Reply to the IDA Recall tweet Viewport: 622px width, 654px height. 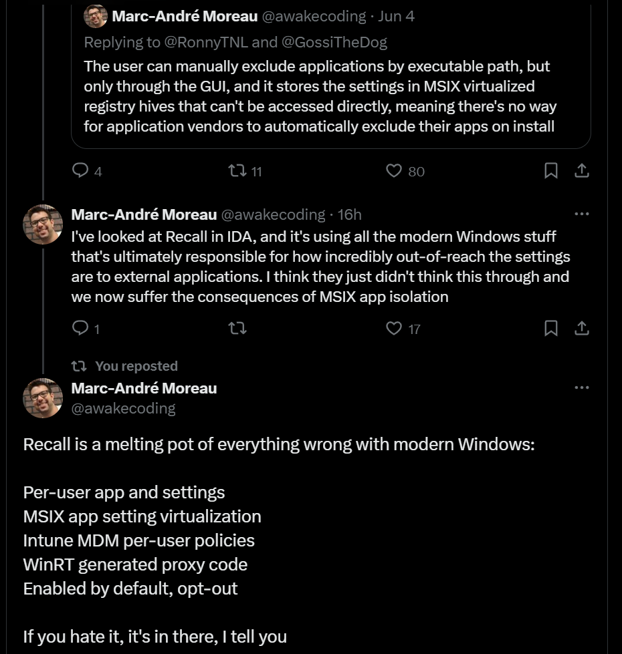click(81, 328)
